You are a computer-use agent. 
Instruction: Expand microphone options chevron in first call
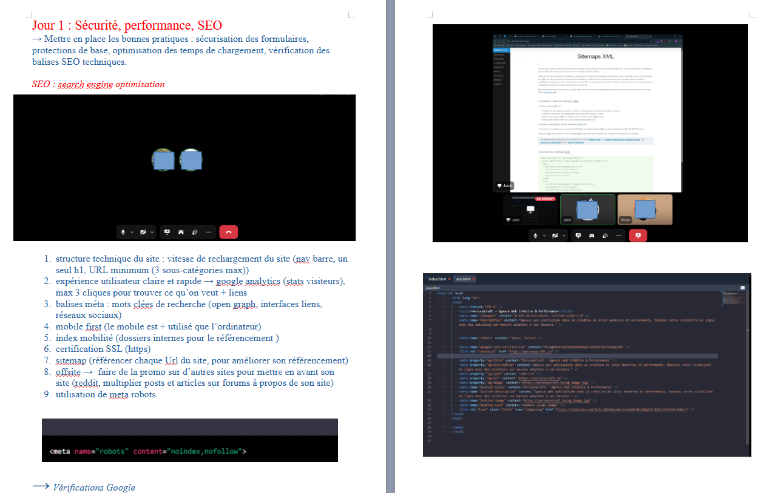pos(132,232)
